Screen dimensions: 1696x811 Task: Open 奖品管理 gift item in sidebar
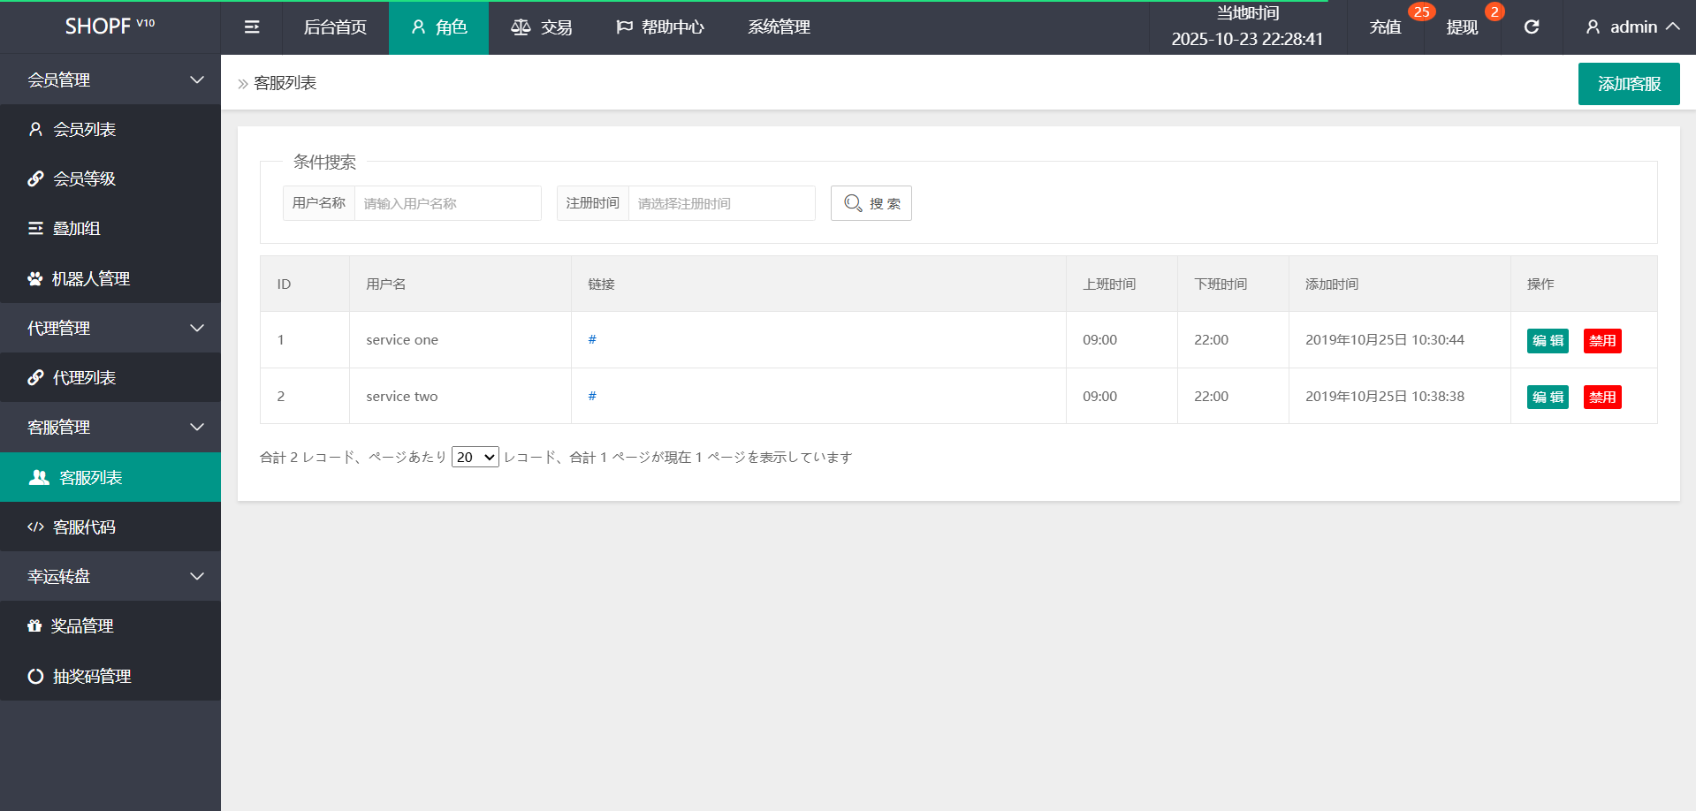82,626
